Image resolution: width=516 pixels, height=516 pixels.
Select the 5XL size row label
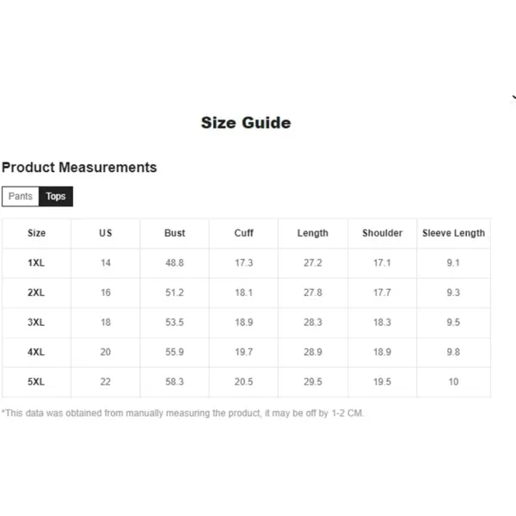[36, 382]
